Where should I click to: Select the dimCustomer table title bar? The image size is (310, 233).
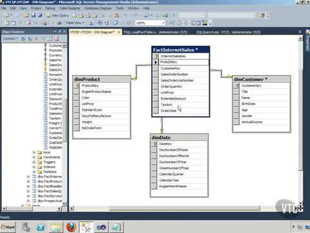pos(262,80)
